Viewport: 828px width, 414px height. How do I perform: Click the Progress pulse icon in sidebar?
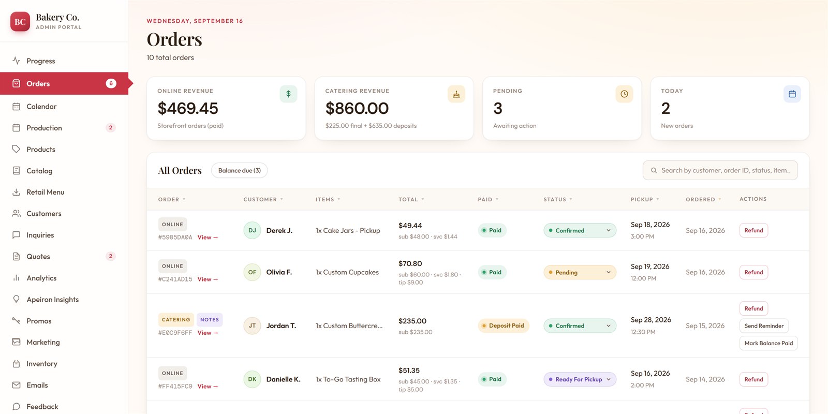coord(17,61)
